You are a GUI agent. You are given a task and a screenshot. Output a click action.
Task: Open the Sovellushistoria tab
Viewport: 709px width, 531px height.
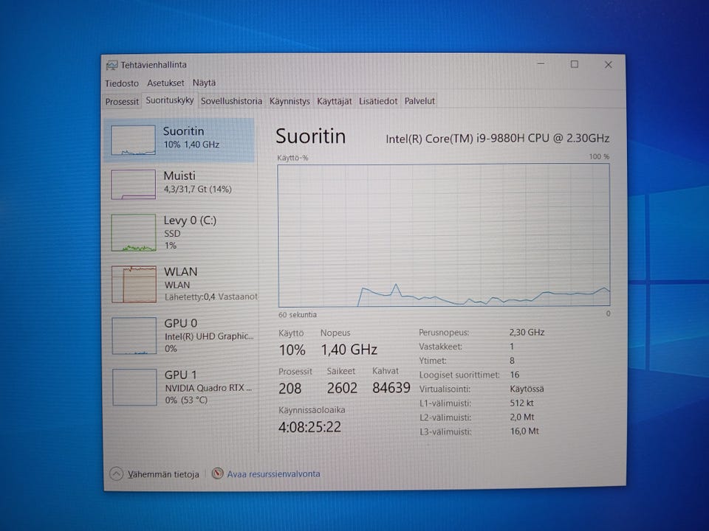(231, 101)
